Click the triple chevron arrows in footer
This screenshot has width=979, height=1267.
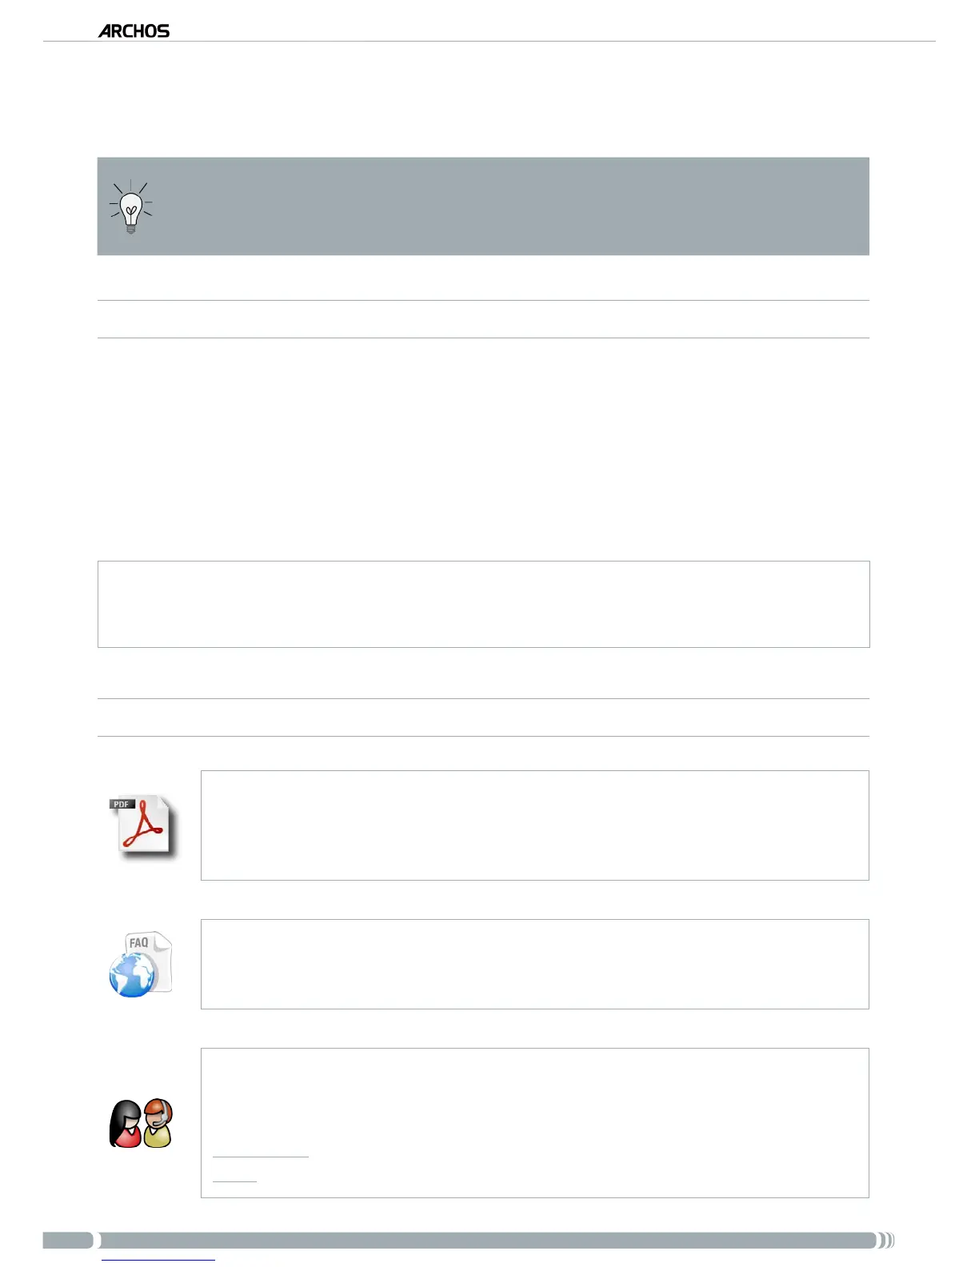(886, 1241)
